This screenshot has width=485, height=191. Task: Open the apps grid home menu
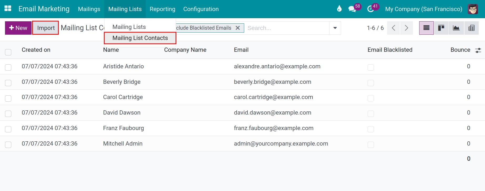click(x=8, y=9)
